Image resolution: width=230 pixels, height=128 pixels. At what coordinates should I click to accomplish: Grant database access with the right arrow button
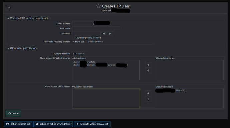click(148, 93)
